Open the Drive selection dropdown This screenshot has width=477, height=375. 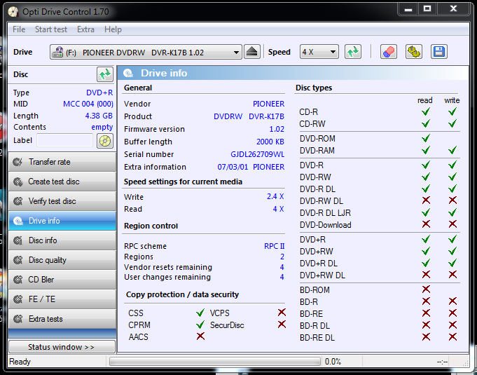click(x=146, y=52)
